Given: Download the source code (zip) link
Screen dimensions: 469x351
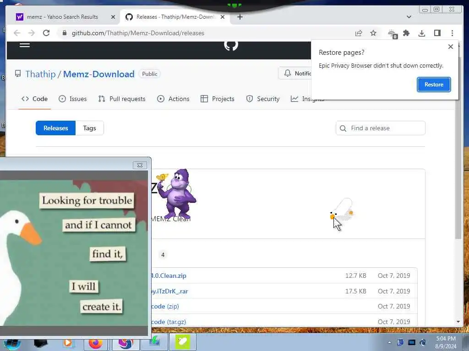Looking at the screenshot, I should (x=165, y=306).
